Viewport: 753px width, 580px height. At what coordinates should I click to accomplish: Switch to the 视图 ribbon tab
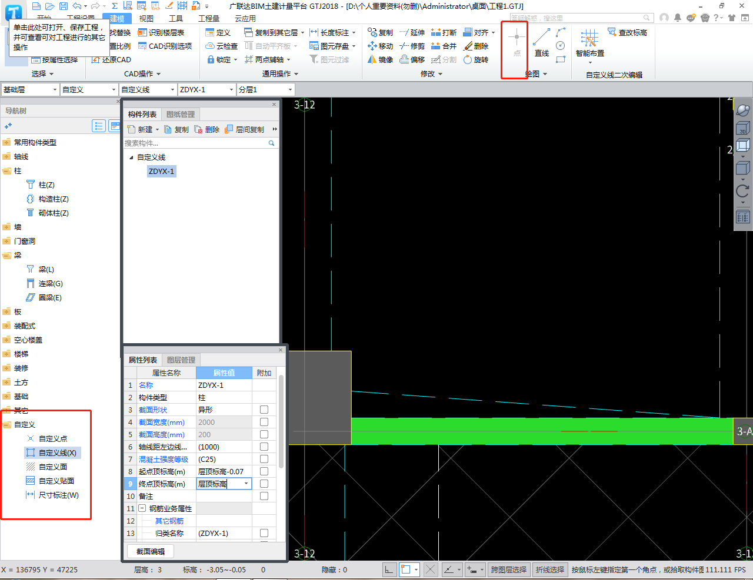[x=146, y=19]
